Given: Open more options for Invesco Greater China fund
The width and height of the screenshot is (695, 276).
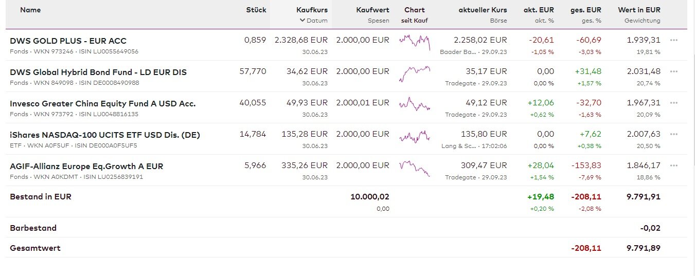Looking at the screenshot, I should 674,103.
